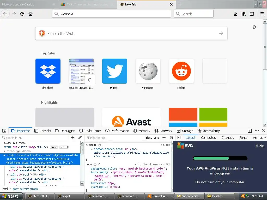Go back using the browser back arrow
267x200 pixels.
pyautogui.click(x=5, y=14)
